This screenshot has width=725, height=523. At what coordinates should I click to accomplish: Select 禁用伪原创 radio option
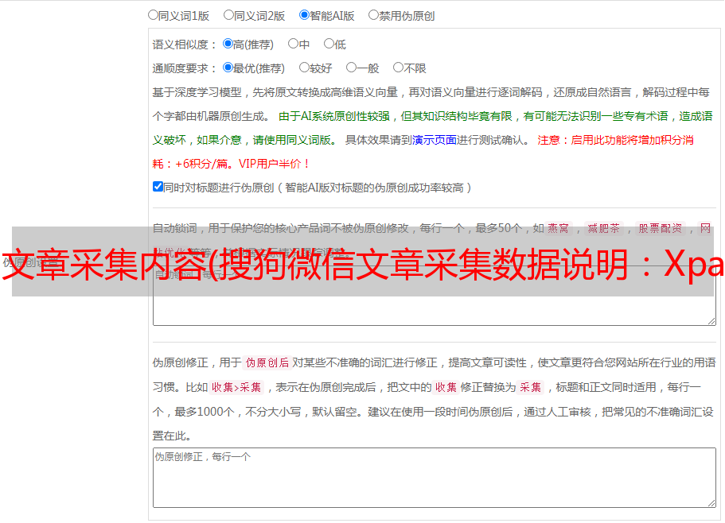click(x=373, y=15)
